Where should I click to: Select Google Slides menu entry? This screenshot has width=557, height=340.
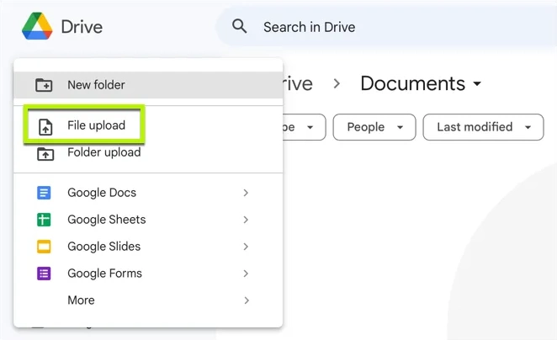tap(148, 247)
